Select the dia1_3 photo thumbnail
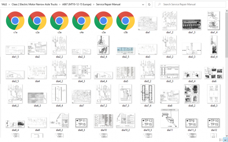 click(192, 25)
